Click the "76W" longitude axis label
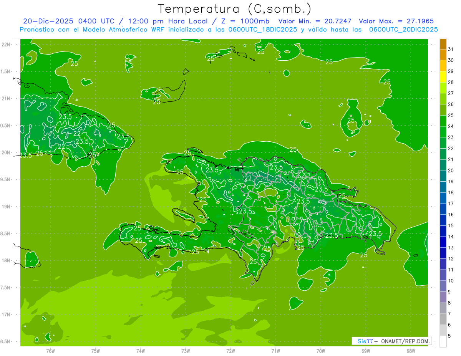The height and width of the screenshot is (356, 461). pyautogui.click(x=50, y=351)
